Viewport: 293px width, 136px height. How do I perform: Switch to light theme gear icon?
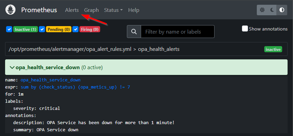click(262, 10)
